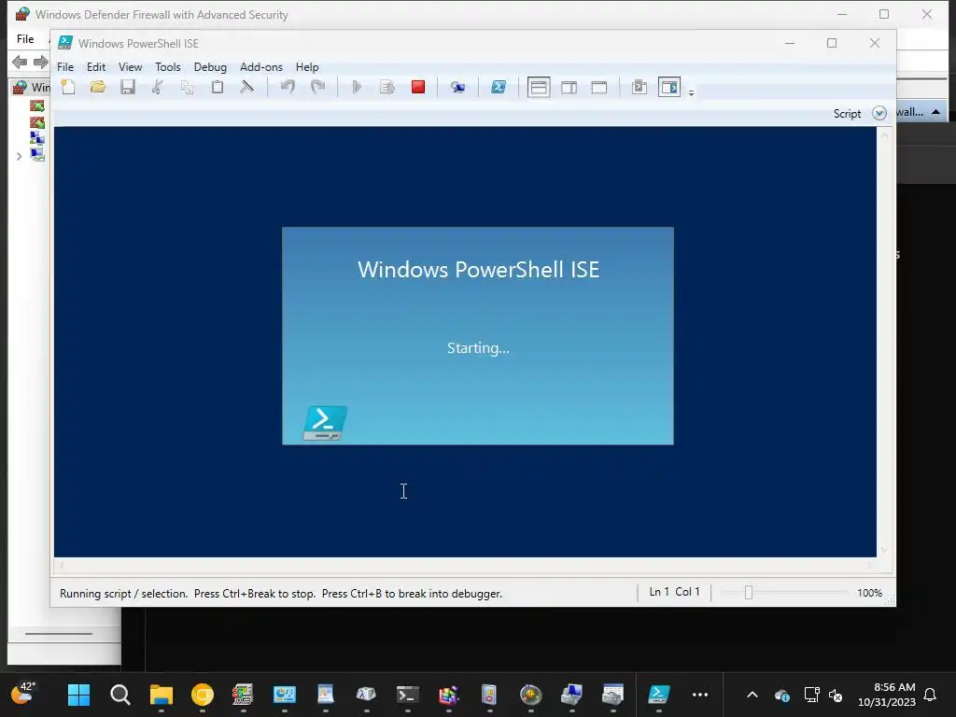Paste using the clipboard icon
The height and width of the screenshot is (717, 956).
217,87
